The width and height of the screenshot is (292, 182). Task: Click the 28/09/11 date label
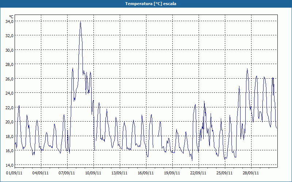[251, 173]
